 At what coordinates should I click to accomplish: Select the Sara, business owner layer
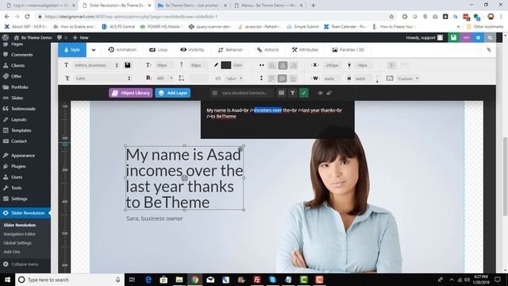[155, 218]
